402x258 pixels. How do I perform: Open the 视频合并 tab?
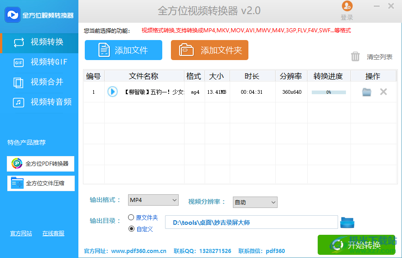[x=39, y=82]
